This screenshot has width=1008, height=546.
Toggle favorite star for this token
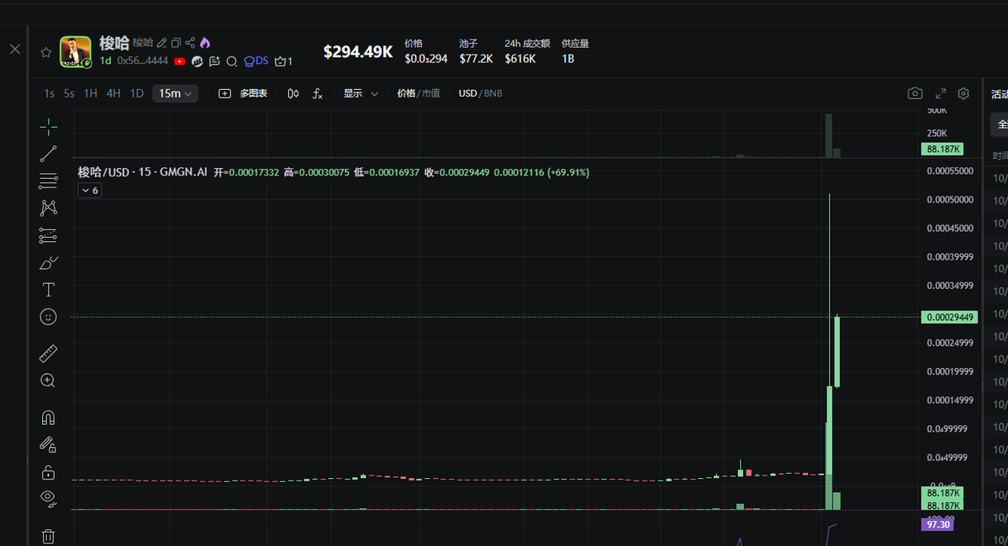(46, 52)
